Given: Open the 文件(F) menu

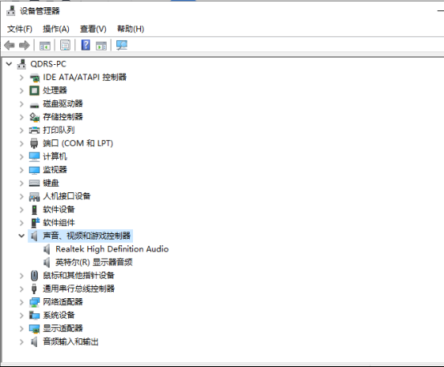Looking at the screenshot, I should pyautogui.click(x=19, y=29).
